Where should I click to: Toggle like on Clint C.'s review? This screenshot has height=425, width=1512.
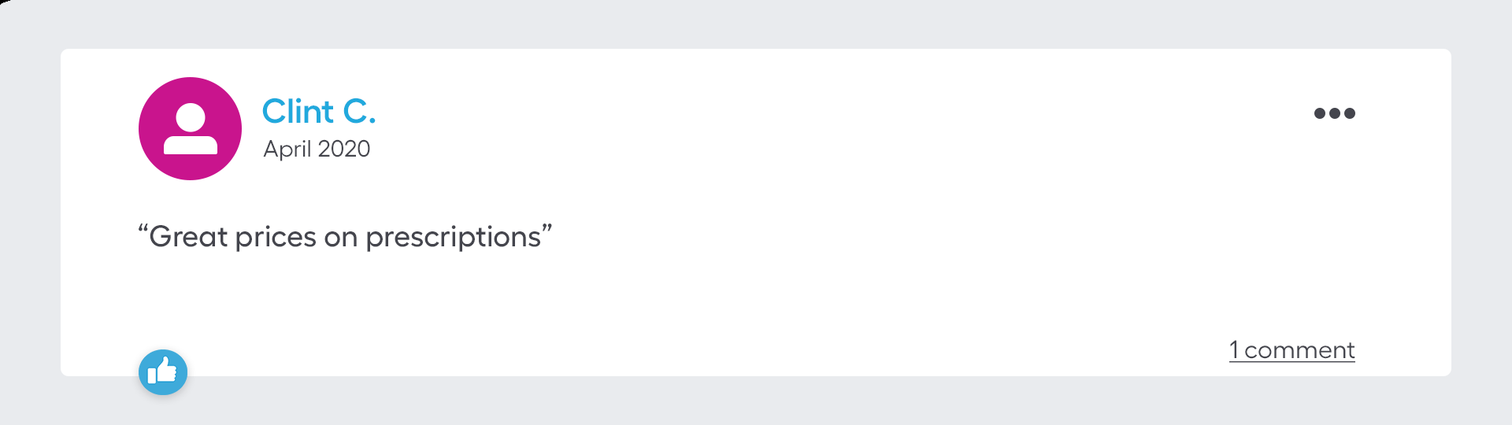163,371
